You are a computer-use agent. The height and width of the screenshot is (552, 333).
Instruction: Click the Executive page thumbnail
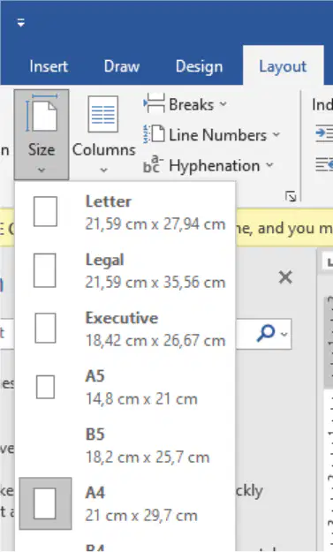point(45,328)
